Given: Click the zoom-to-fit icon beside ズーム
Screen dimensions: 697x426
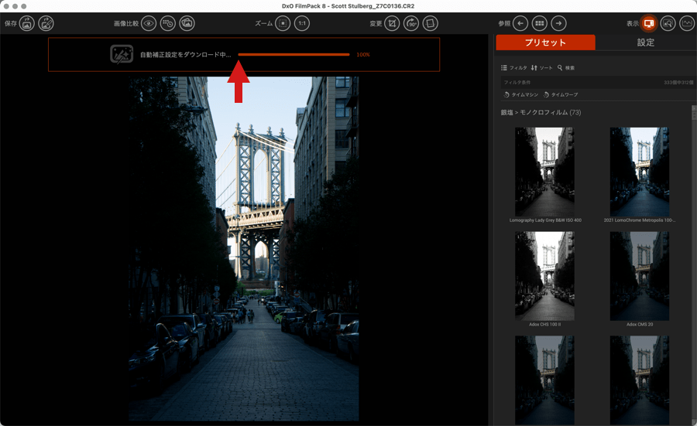Looking at the screenshot, I should point(283,24).
